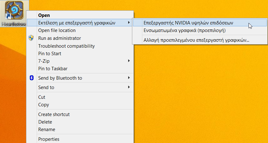This screenshot has height=143, width=268.
Task: Choose Cut from the menu
Action: [42, 97]
